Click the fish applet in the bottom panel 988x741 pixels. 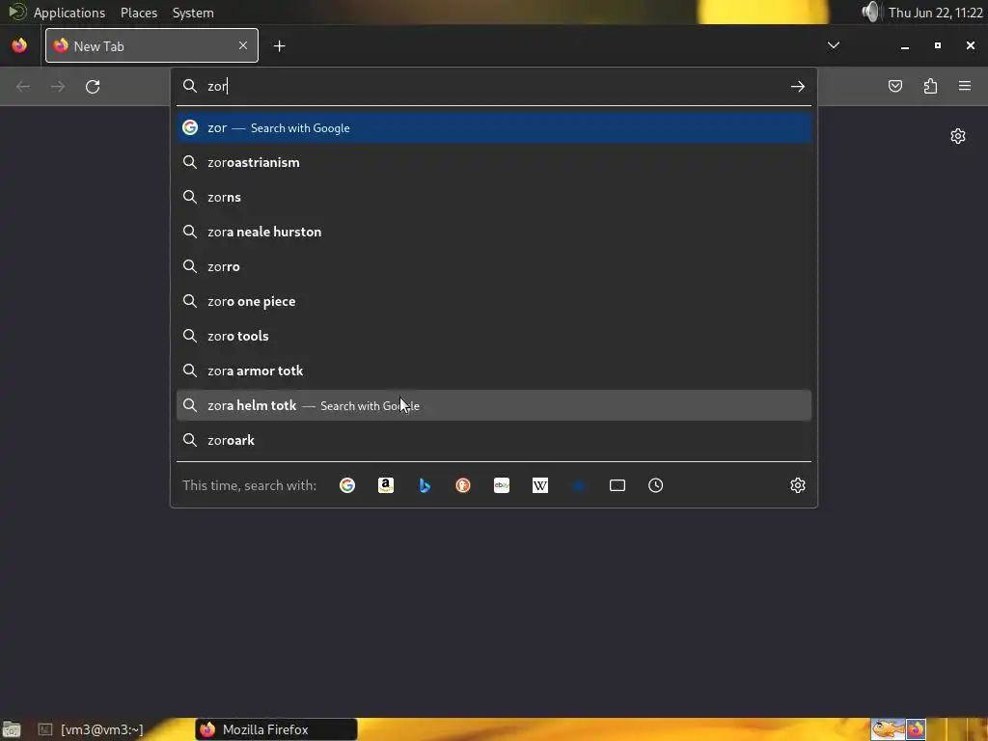(x=888, y=729)
